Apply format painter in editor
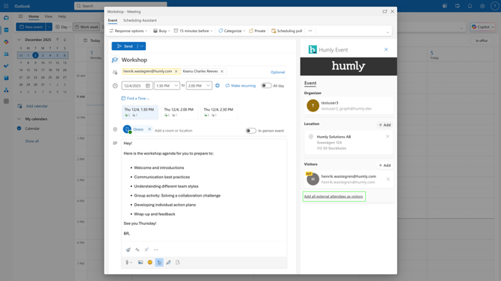 coord(128,250)
